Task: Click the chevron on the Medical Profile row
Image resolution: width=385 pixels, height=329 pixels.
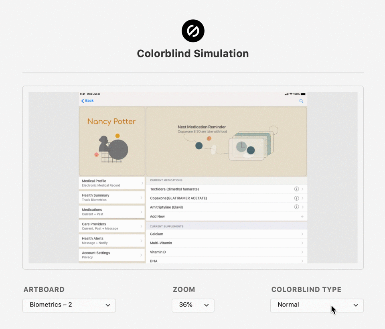Action: (142, 183)
